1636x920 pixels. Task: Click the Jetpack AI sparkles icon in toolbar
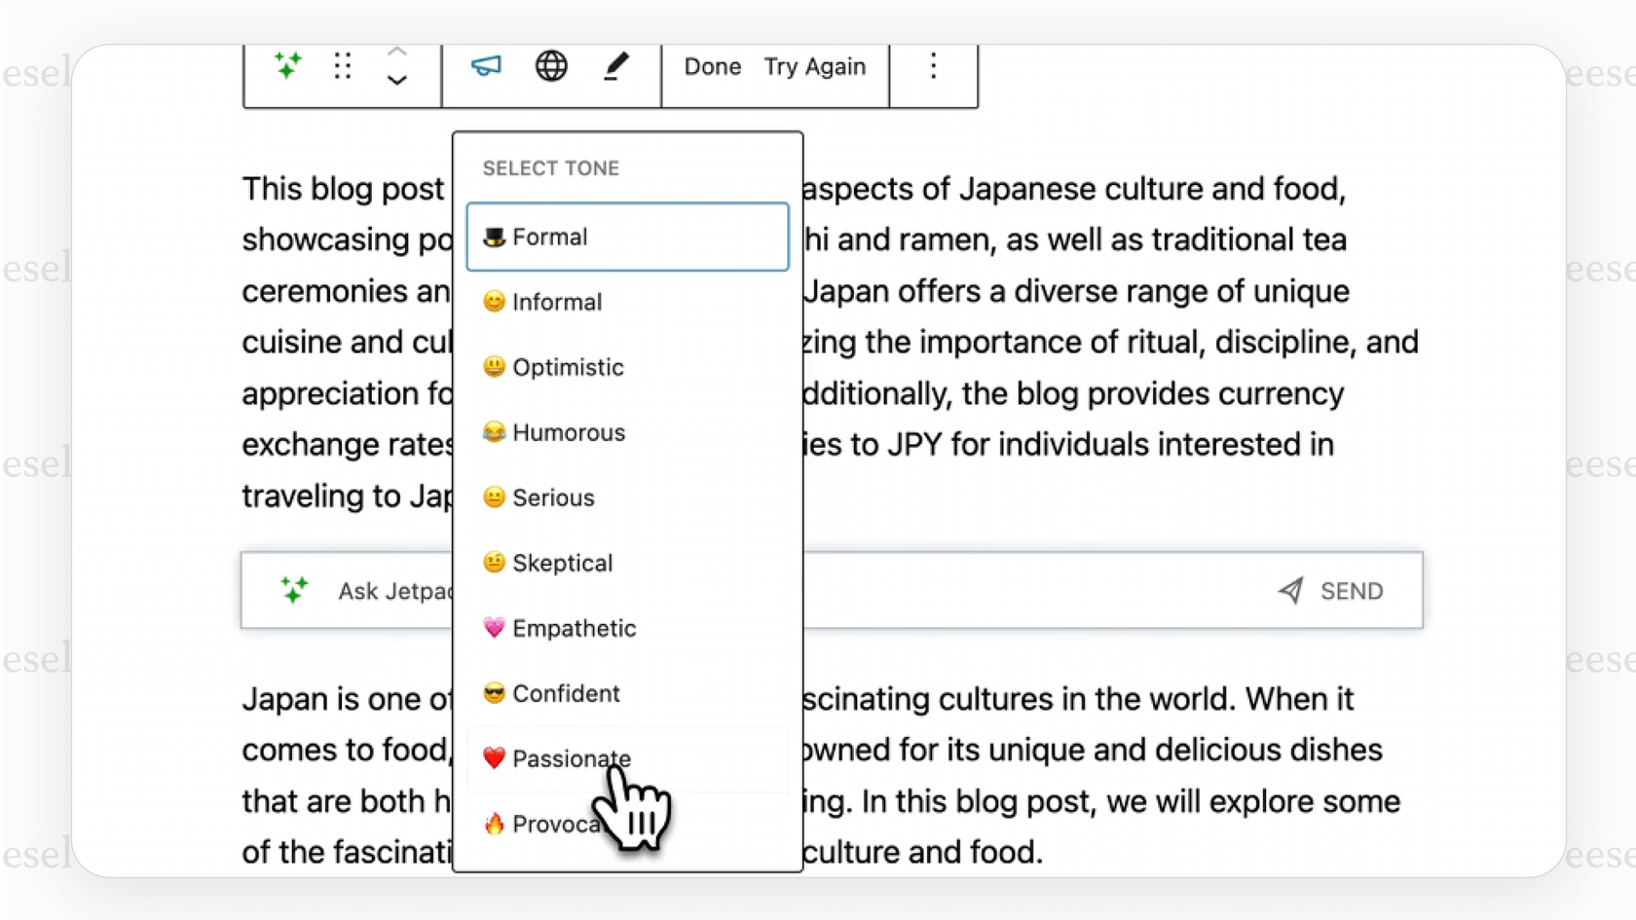tap(287, 66)
